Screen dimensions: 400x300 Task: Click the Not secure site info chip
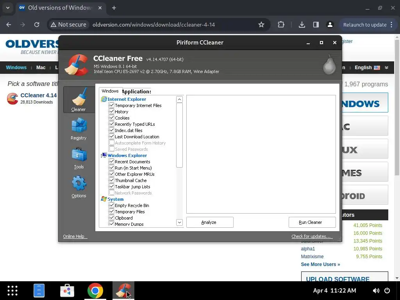[x=68, y=25]
